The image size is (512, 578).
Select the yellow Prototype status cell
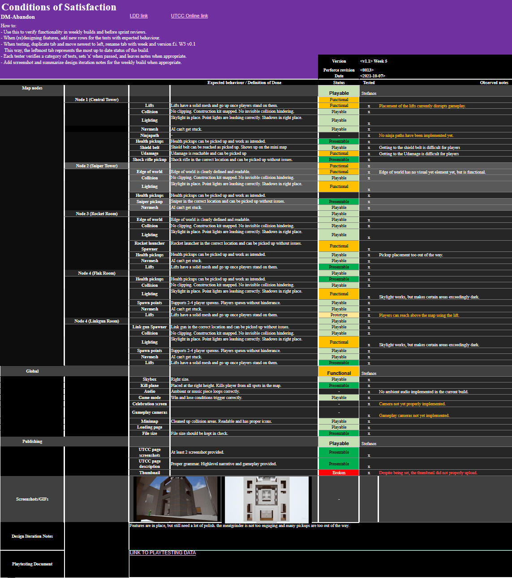click(339, 315)
